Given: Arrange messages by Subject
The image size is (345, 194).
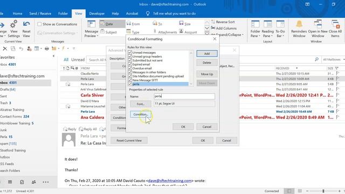Looking at the screenshot, I should [x=108, y=32].
